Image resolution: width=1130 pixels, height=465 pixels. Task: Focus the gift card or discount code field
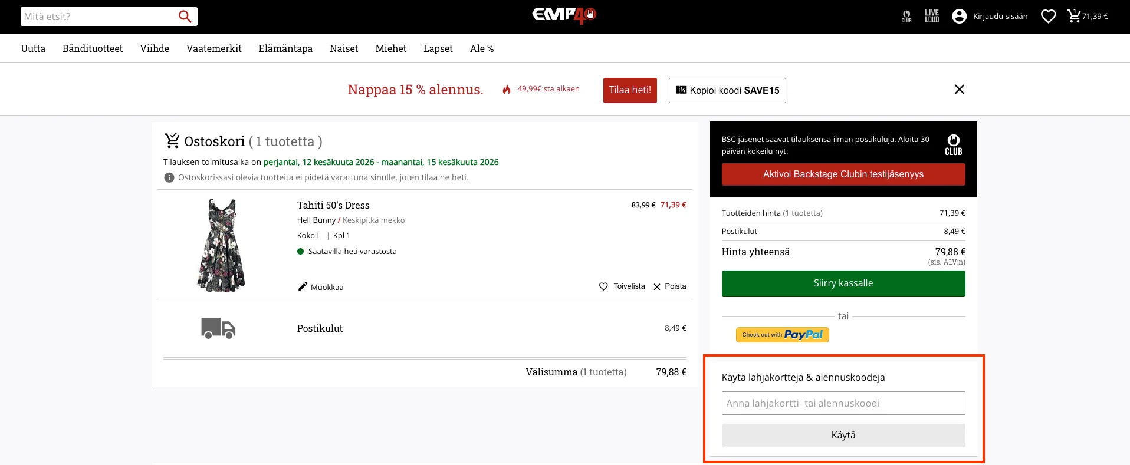[843, 403]
